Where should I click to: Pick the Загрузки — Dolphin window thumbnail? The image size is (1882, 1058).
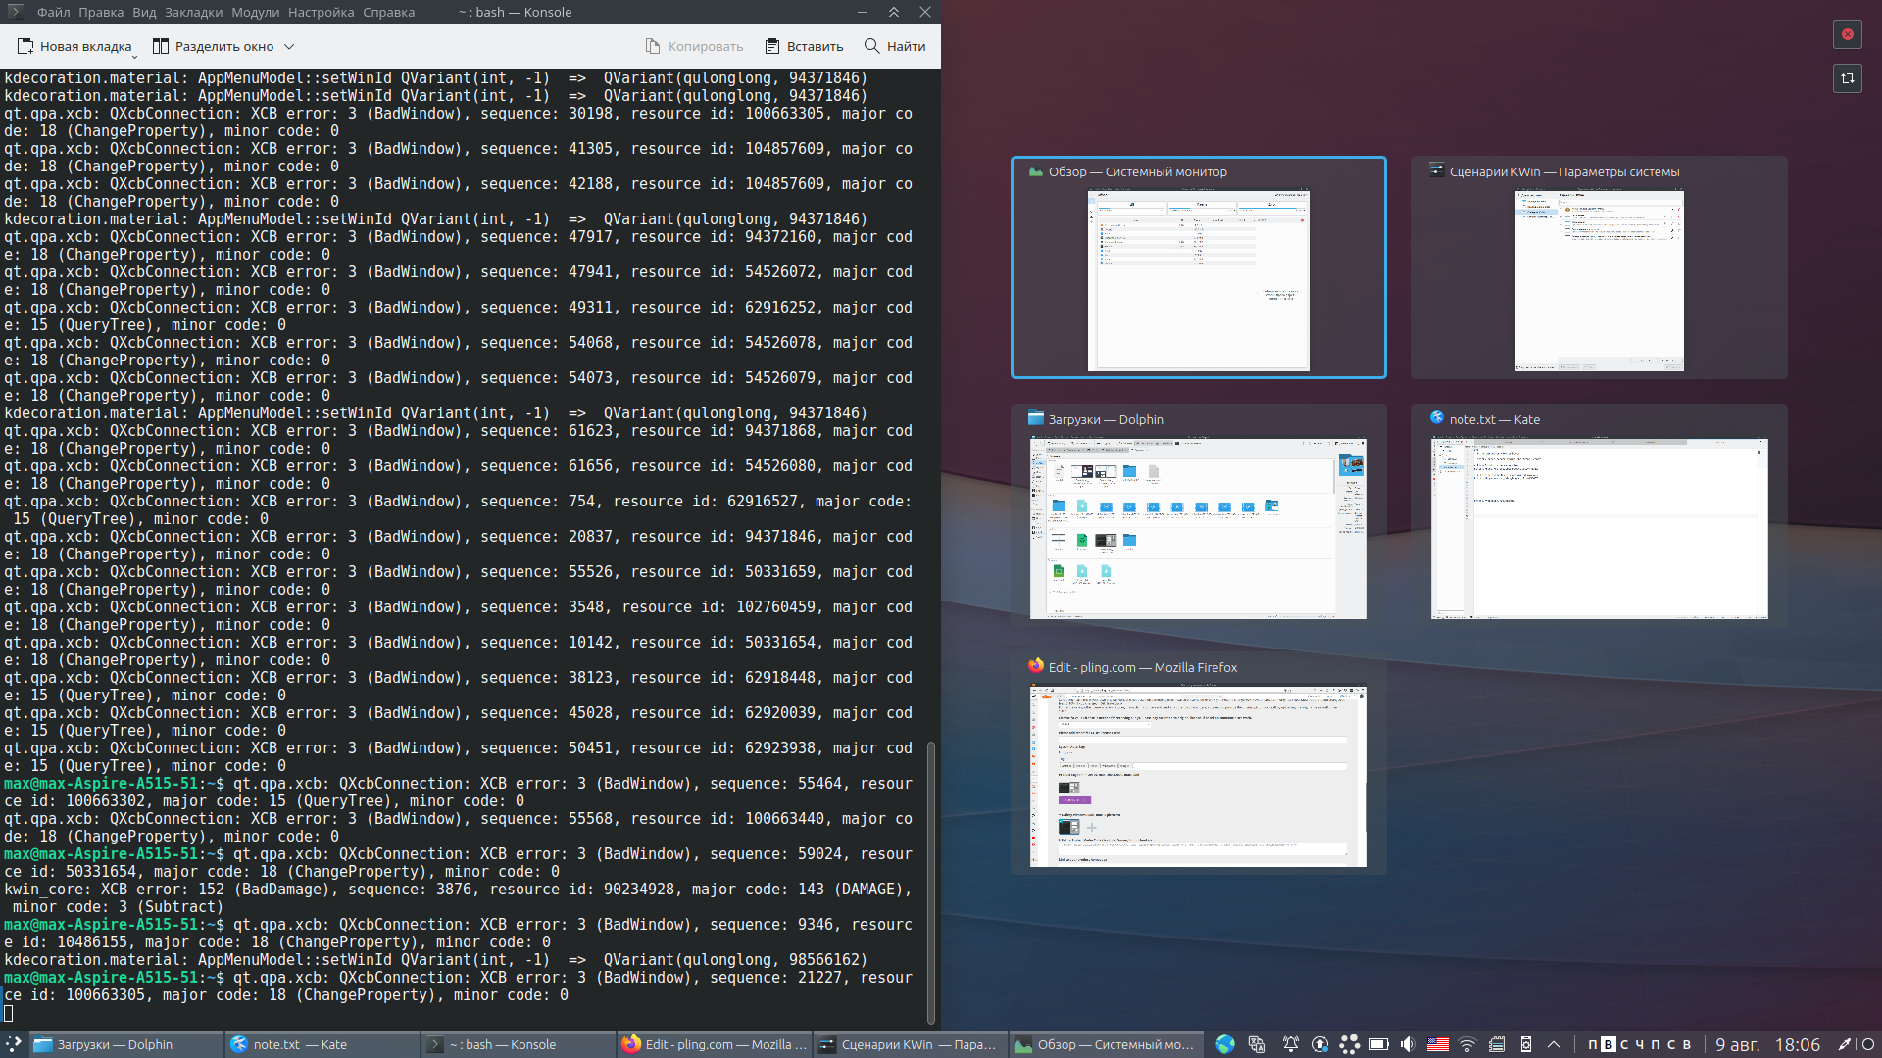click(x=1198, y=527)
